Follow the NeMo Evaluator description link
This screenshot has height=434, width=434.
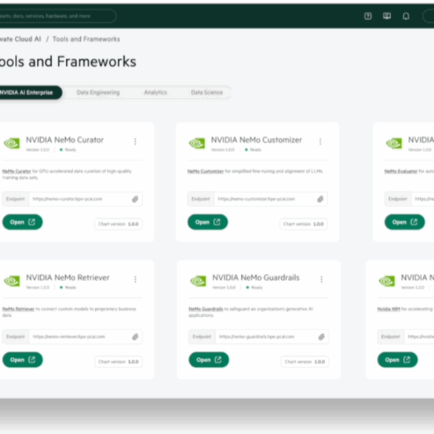pos(401,171)
